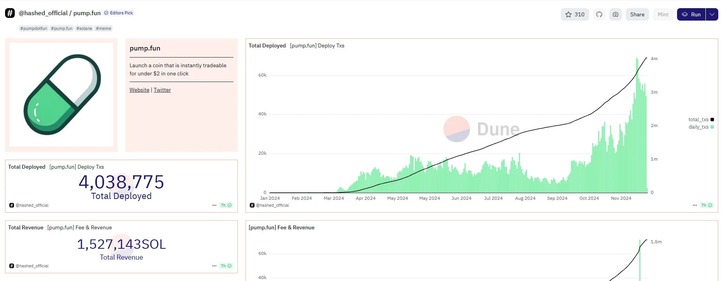Open three-dot menu on Deploy Txs chart

pos(695,205)
